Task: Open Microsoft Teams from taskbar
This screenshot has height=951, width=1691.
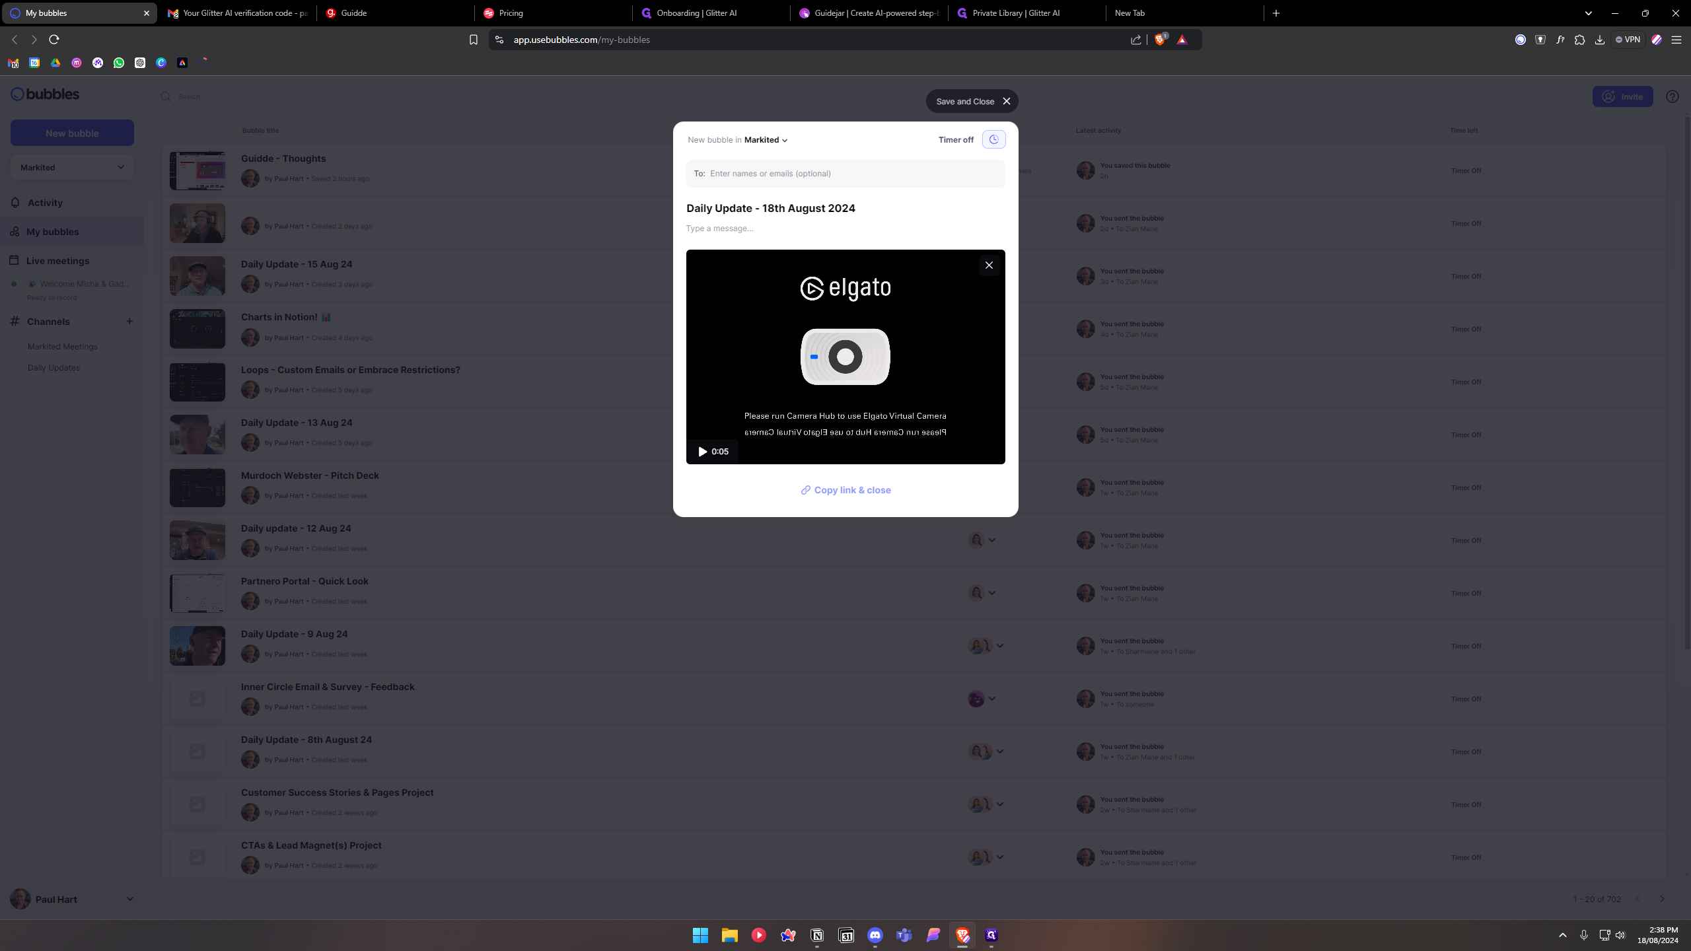Action: click(904, 934)
